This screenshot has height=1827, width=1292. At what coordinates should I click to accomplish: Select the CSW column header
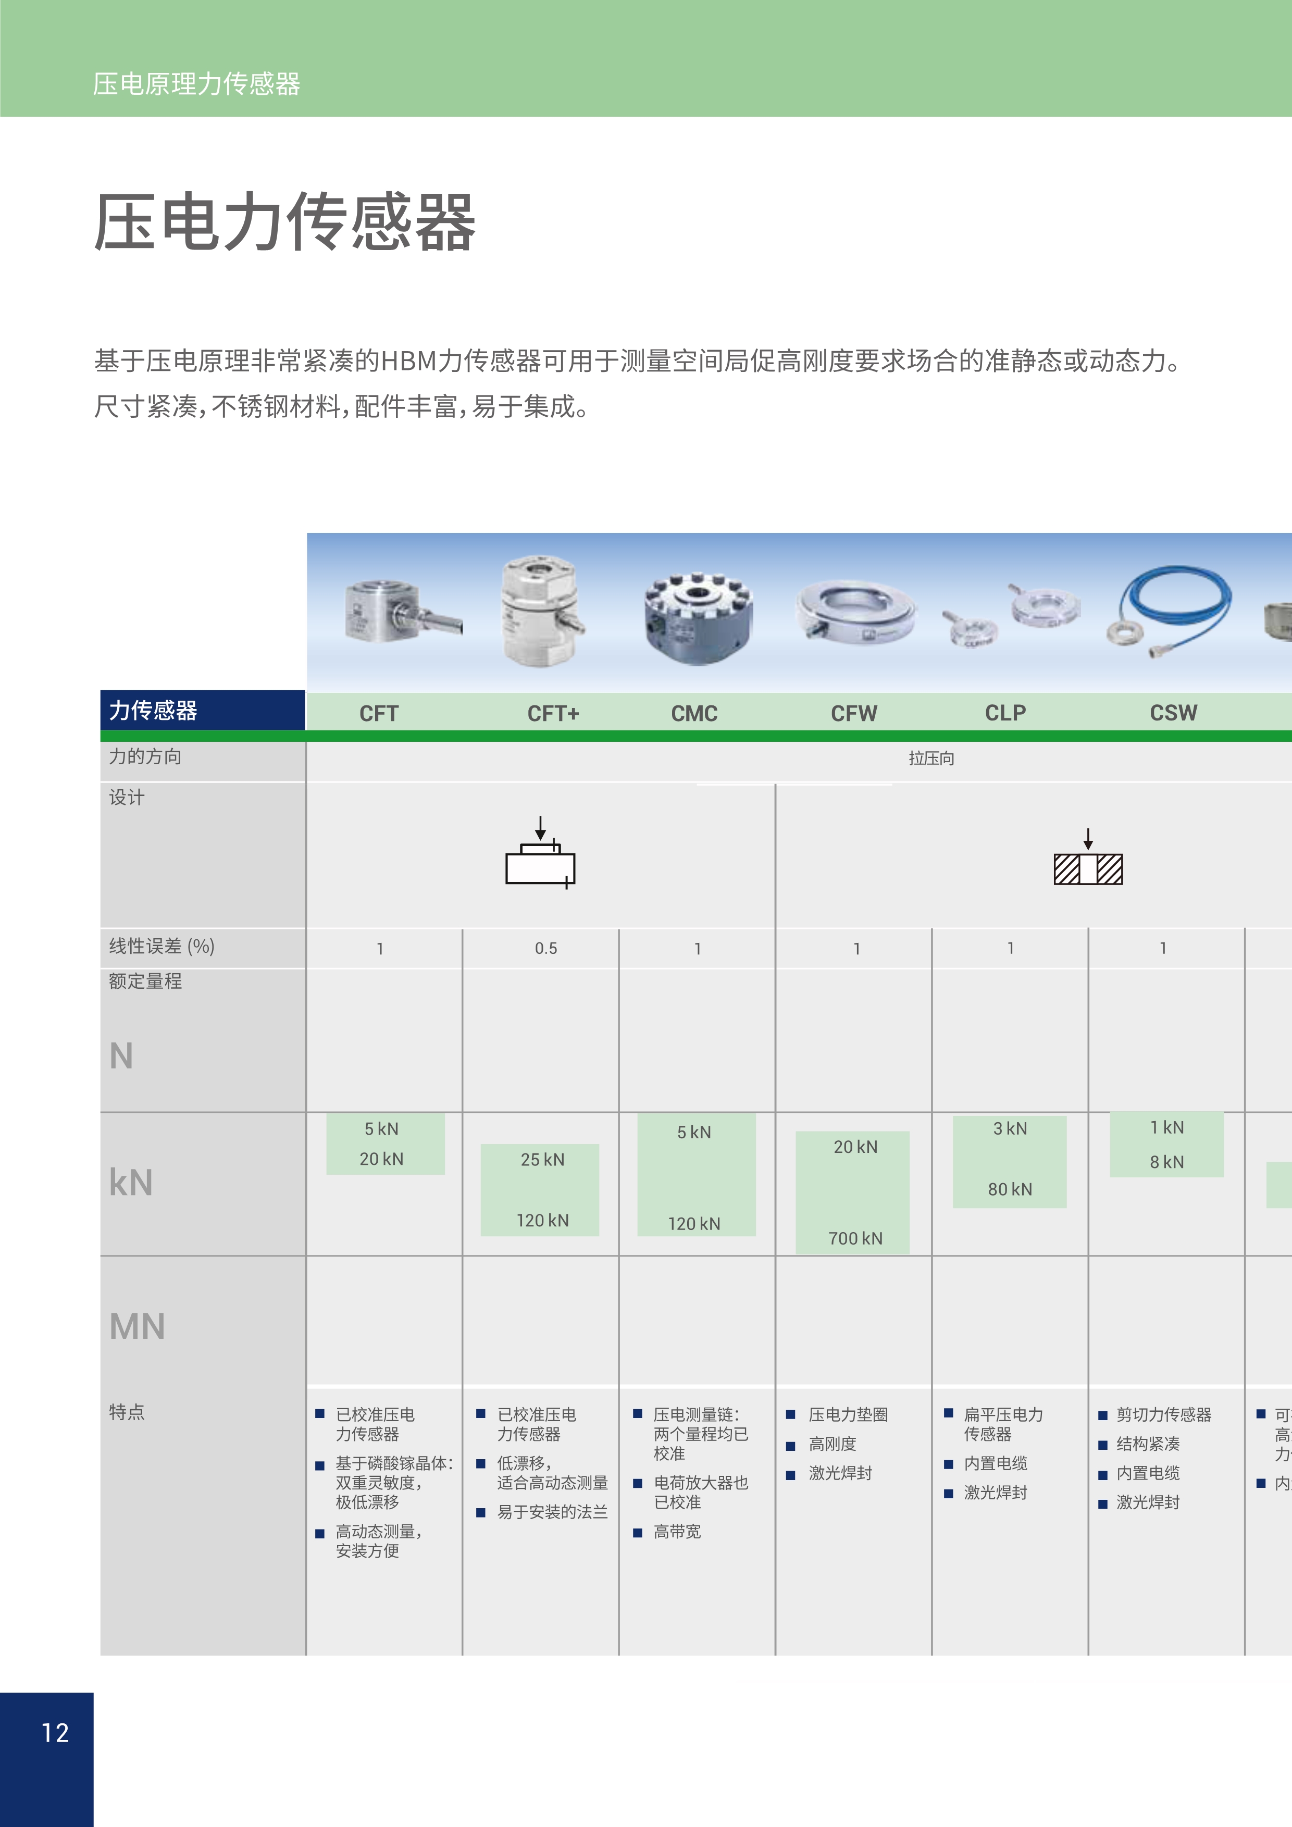[1173, 712]
